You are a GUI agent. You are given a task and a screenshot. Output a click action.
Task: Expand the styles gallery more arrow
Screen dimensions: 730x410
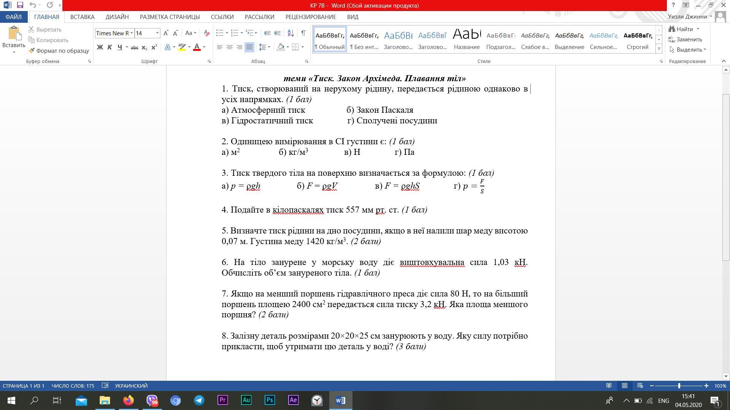pyautogui.click(x=659, y=49)
